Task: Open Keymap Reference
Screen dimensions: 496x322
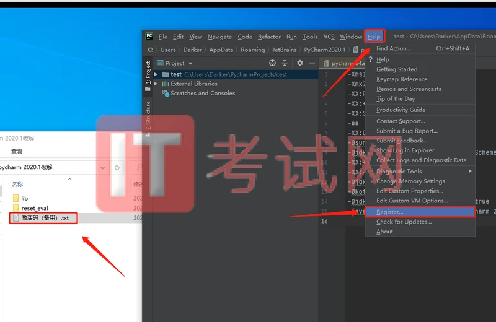Action: (x=420, y=79)
